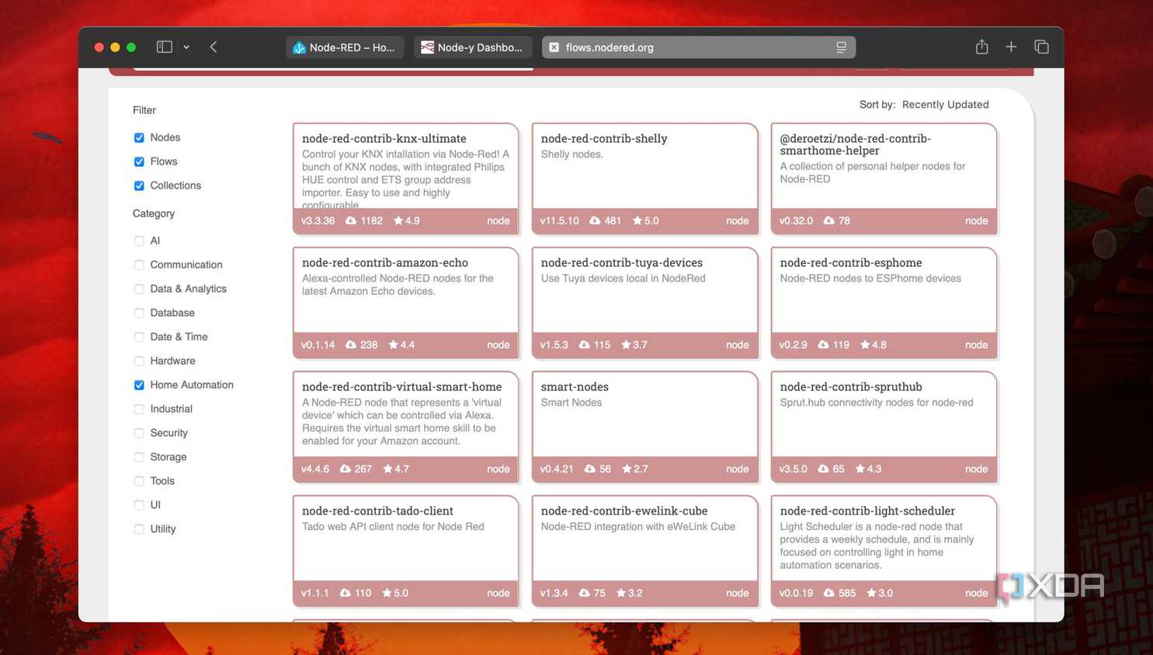Enable the Utility category checkbox
Screen dimensions: 1153x655
tap(139, 529)
